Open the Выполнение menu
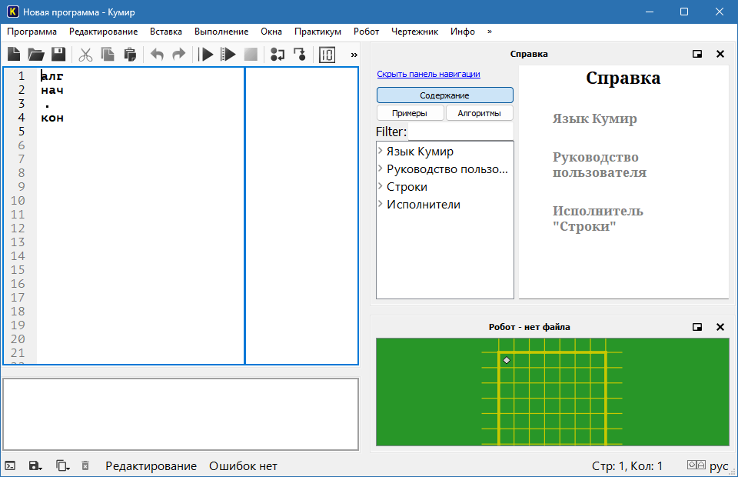This screenshot has height=477, width=738. click(221, 32)
